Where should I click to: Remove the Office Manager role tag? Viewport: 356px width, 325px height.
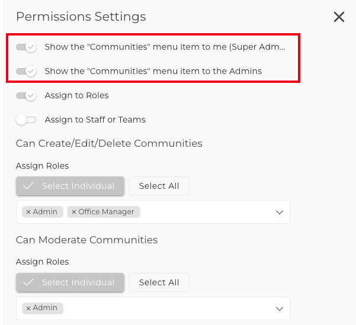pyautogui.click(x=74, y=212)
